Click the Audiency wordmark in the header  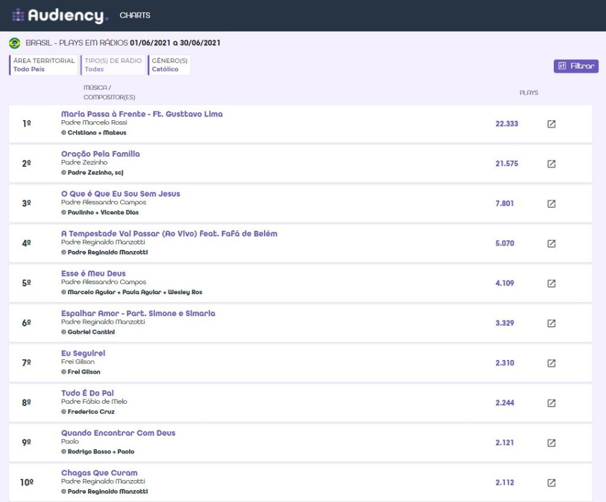tap(66, 15)
